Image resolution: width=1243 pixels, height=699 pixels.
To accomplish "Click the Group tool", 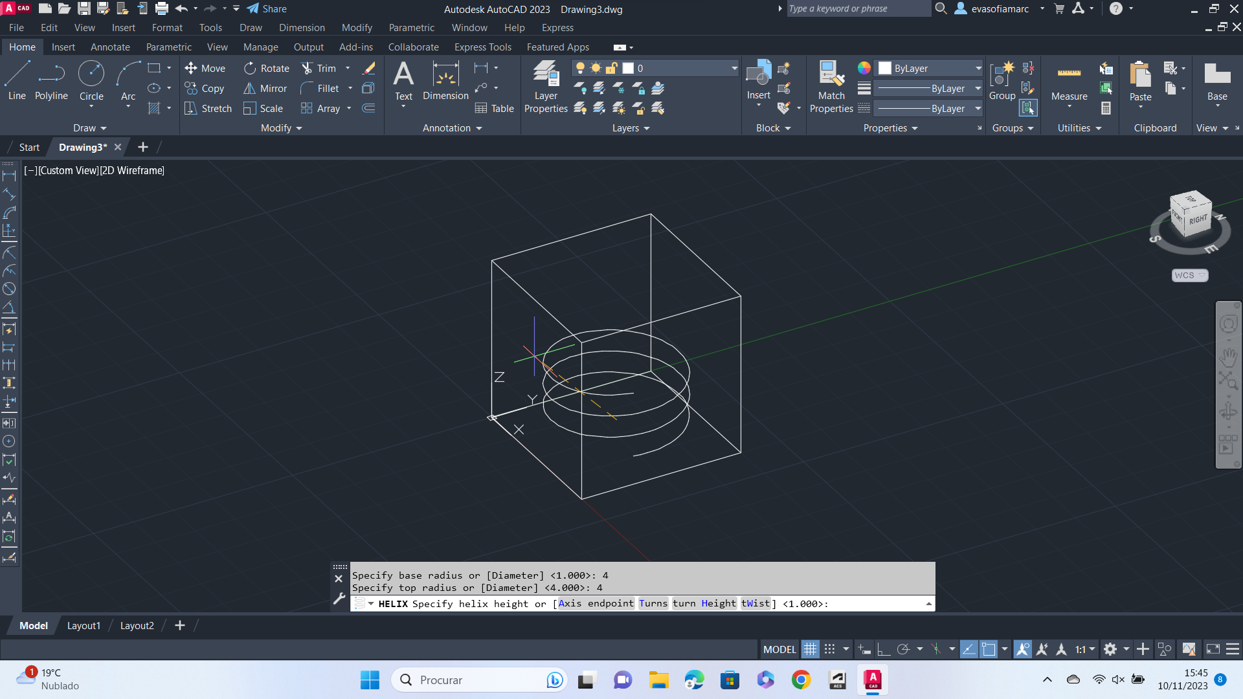I will pyautogui.click(x=1002, y=81).
